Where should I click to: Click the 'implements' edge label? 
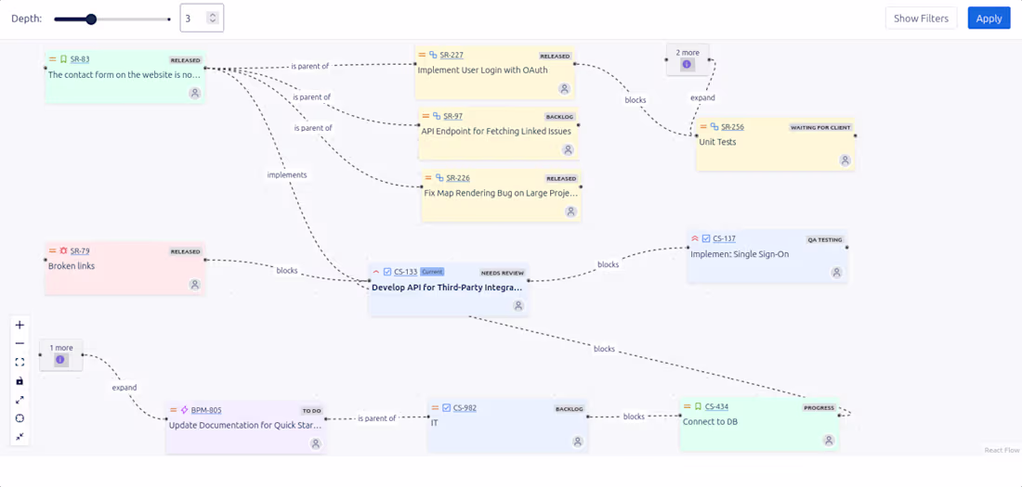tap(287, 175)
